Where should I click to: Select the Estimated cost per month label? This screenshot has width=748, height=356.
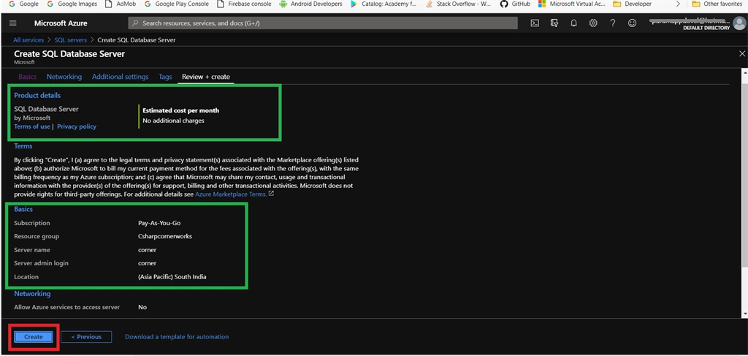(181, 110)
